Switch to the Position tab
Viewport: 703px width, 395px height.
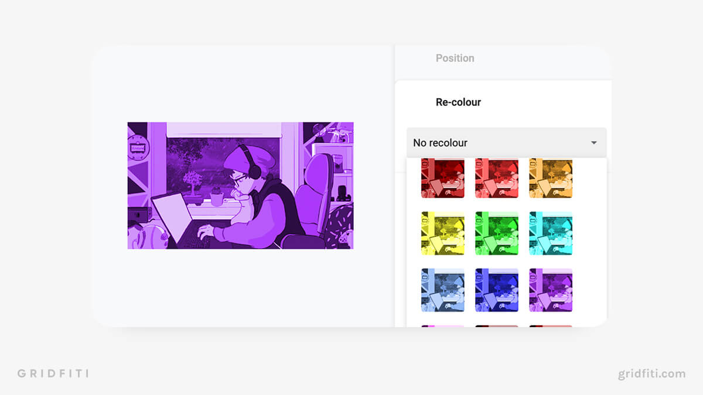(455, 57)
